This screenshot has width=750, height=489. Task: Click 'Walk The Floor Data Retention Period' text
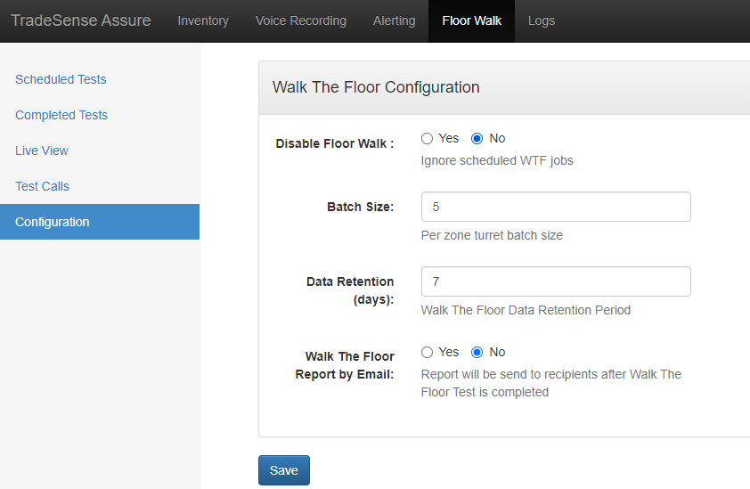[526, 310]
